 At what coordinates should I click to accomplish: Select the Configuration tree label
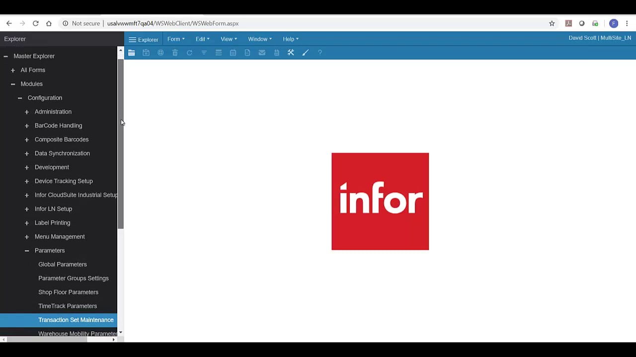click(x=45, y=98)
